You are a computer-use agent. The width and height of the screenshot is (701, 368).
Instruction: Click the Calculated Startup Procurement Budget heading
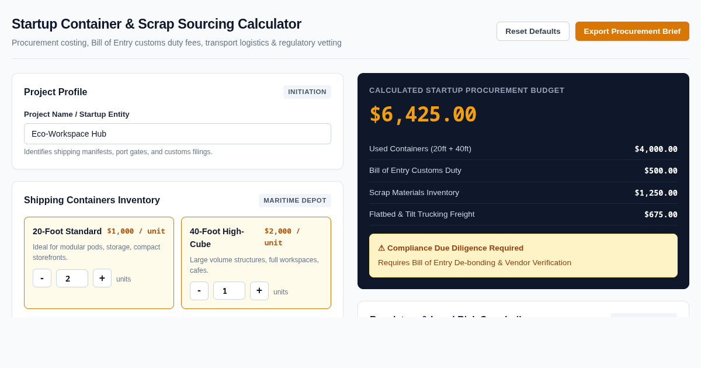pyautogui.click(x=467, y=91)
